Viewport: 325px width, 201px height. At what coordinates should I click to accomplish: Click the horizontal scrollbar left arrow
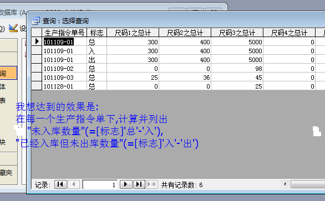pyautogui.click(x=286, y=184)
